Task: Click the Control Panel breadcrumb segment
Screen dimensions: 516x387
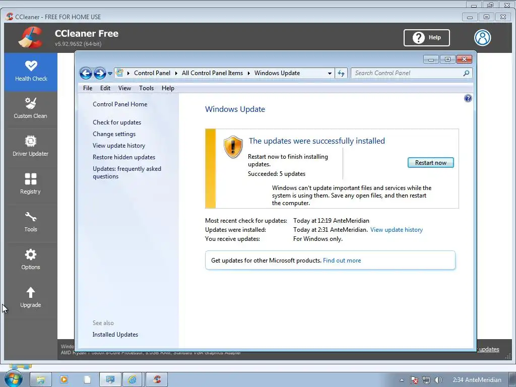Action: click(152, 73)
